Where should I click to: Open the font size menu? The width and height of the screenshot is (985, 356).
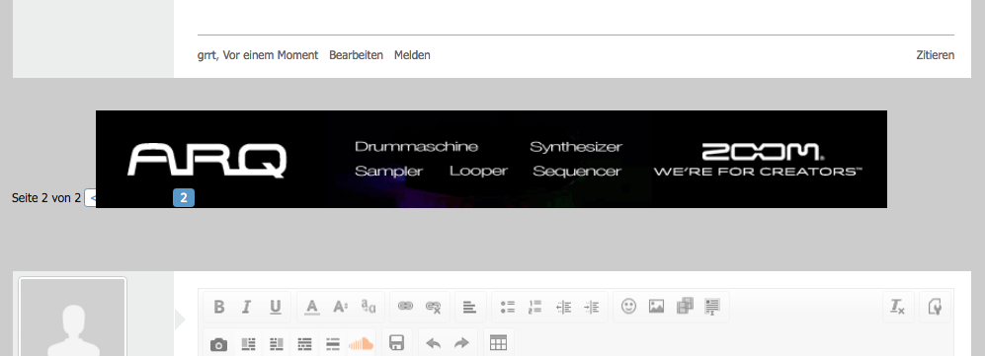tap(340, 307)
